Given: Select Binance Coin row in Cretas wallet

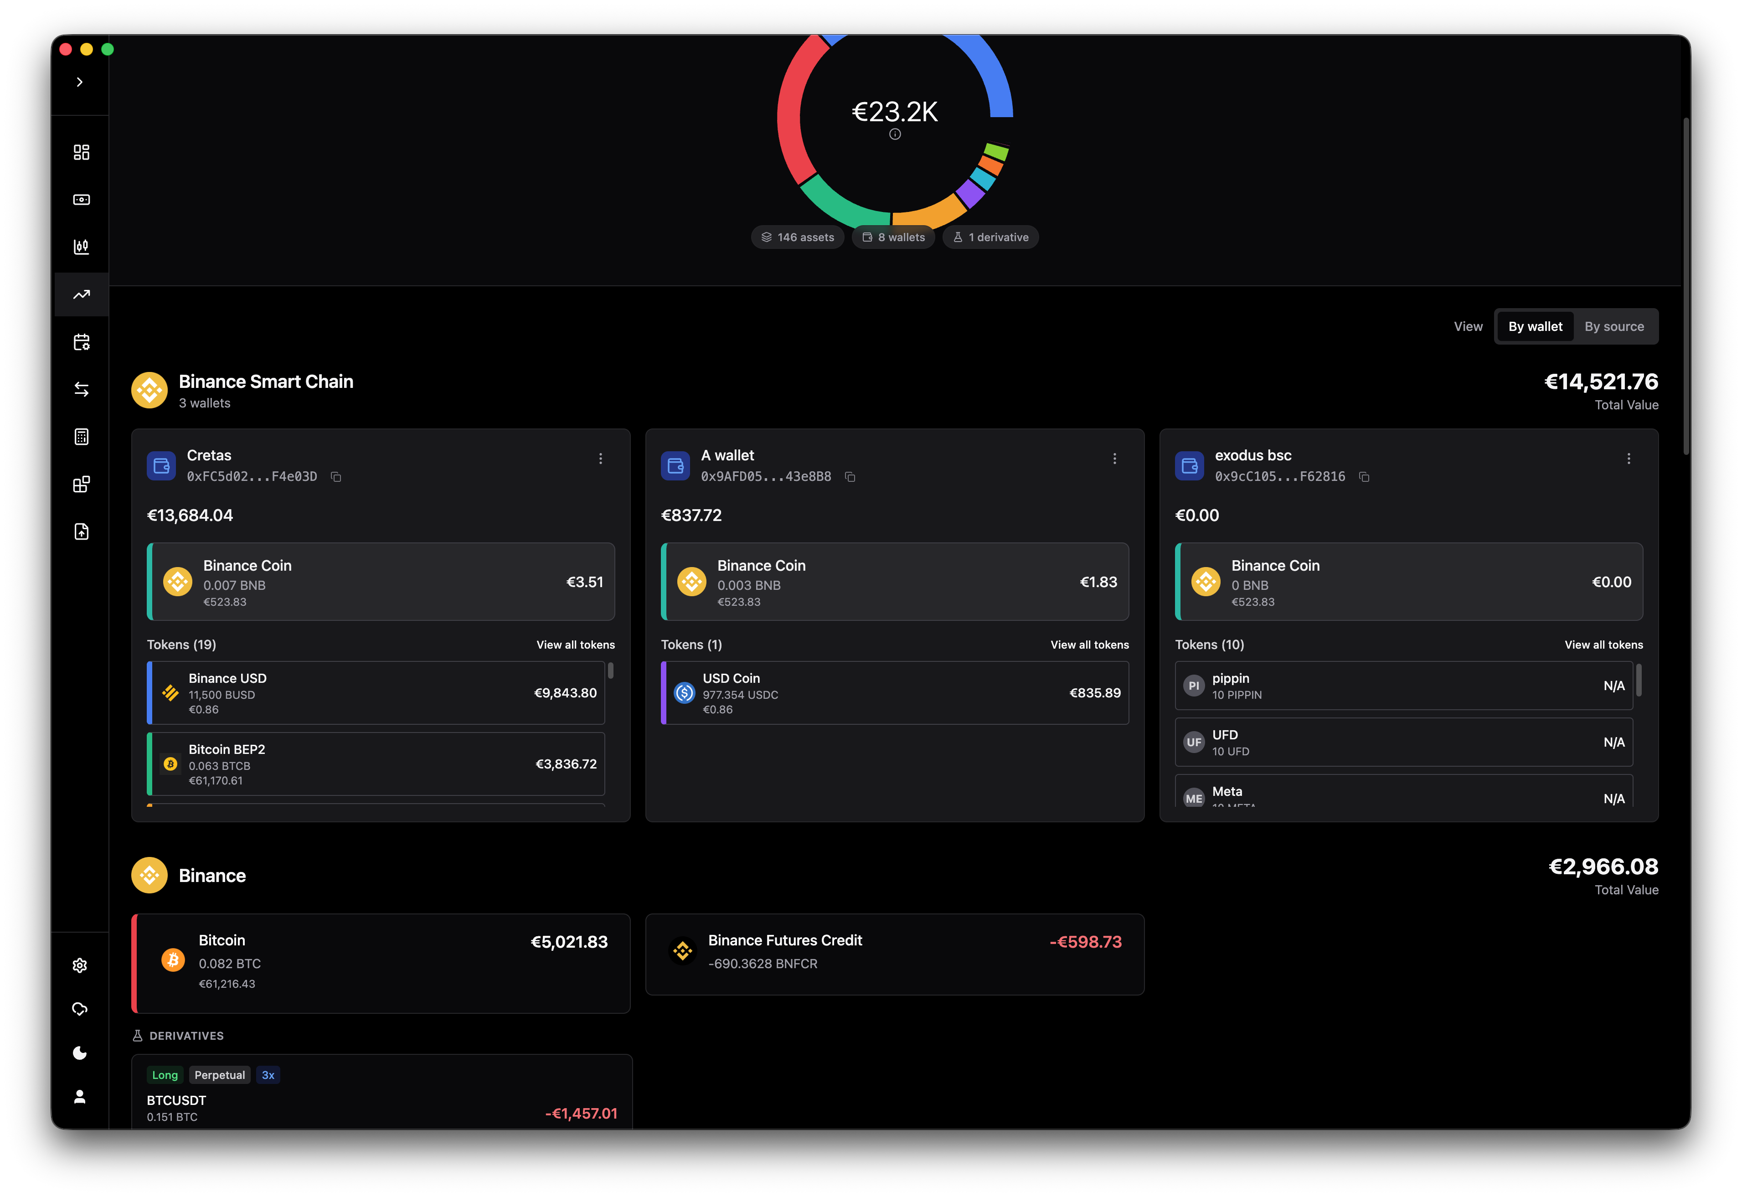Looking at the screenshot, I should pos(381,581).
